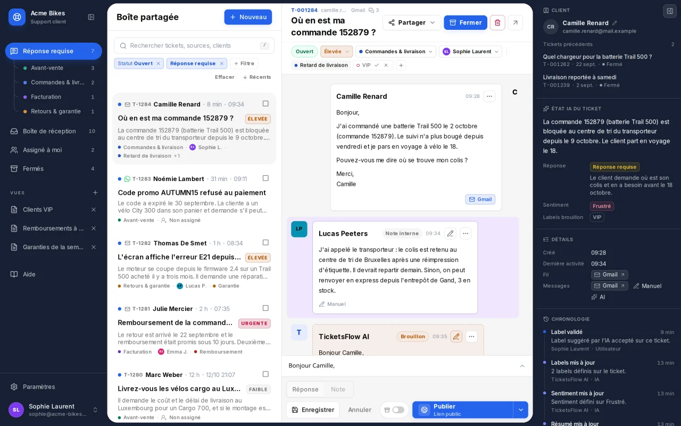Viewport: 681px width, 426px height.
Task: Open previous ticket Livraison reportée à samedi
Action: 609,81
